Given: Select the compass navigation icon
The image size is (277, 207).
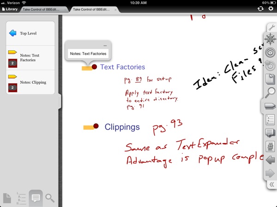Looking at the screenshot, I should [270, 39].
